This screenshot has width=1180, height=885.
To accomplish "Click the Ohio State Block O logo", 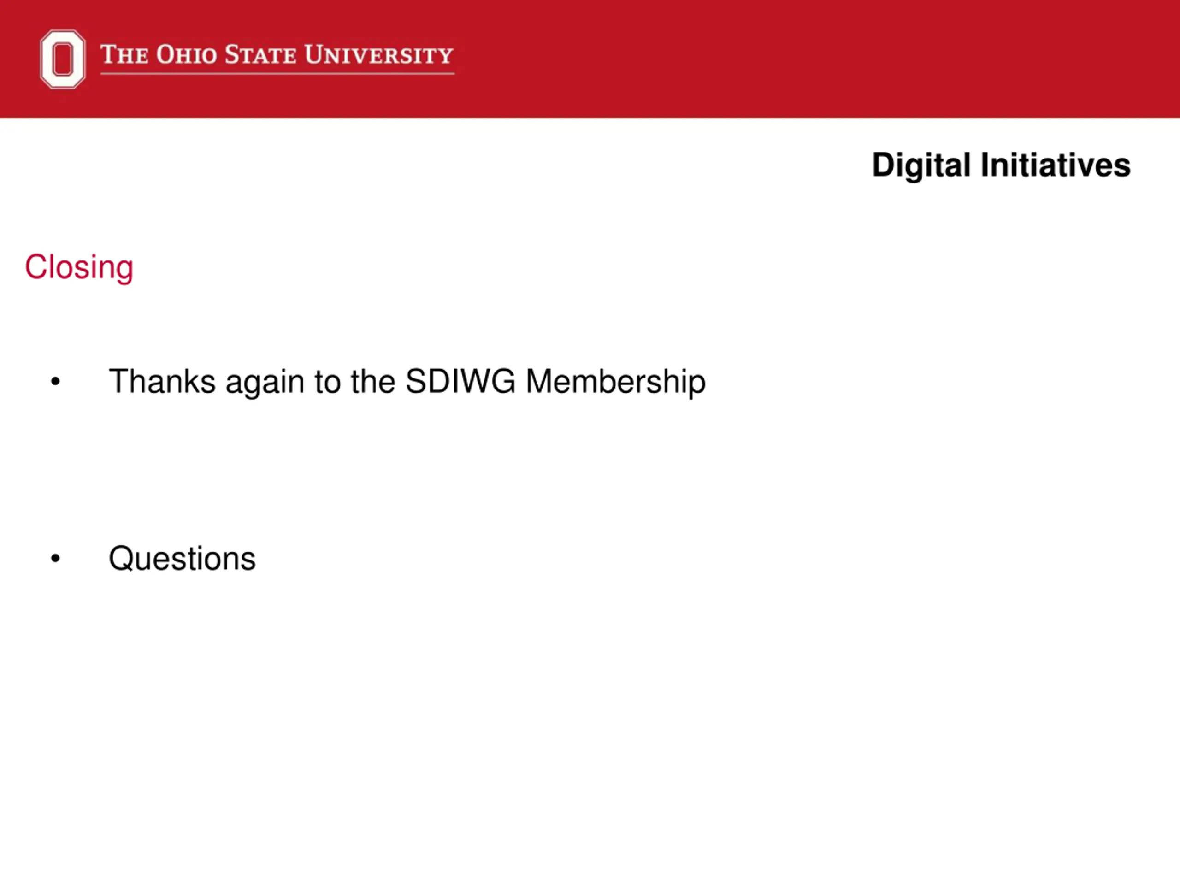I will [62, 59].
